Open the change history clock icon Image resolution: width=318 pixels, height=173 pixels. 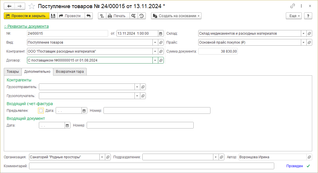141,16
